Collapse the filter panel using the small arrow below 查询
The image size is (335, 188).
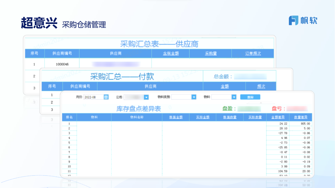pos(261,103)
